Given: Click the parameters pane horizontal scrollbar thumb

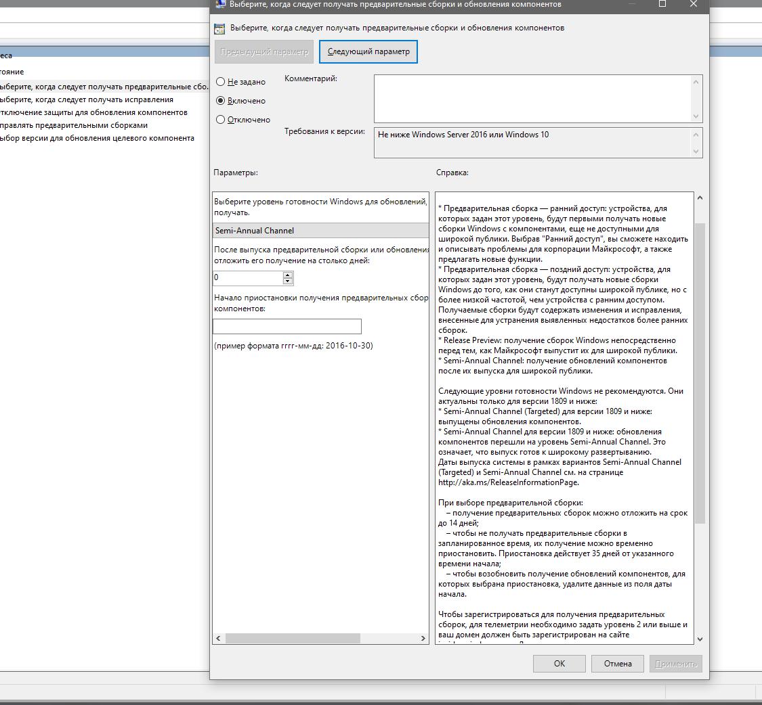Looking at the screenshot, I should coord(293,638).
